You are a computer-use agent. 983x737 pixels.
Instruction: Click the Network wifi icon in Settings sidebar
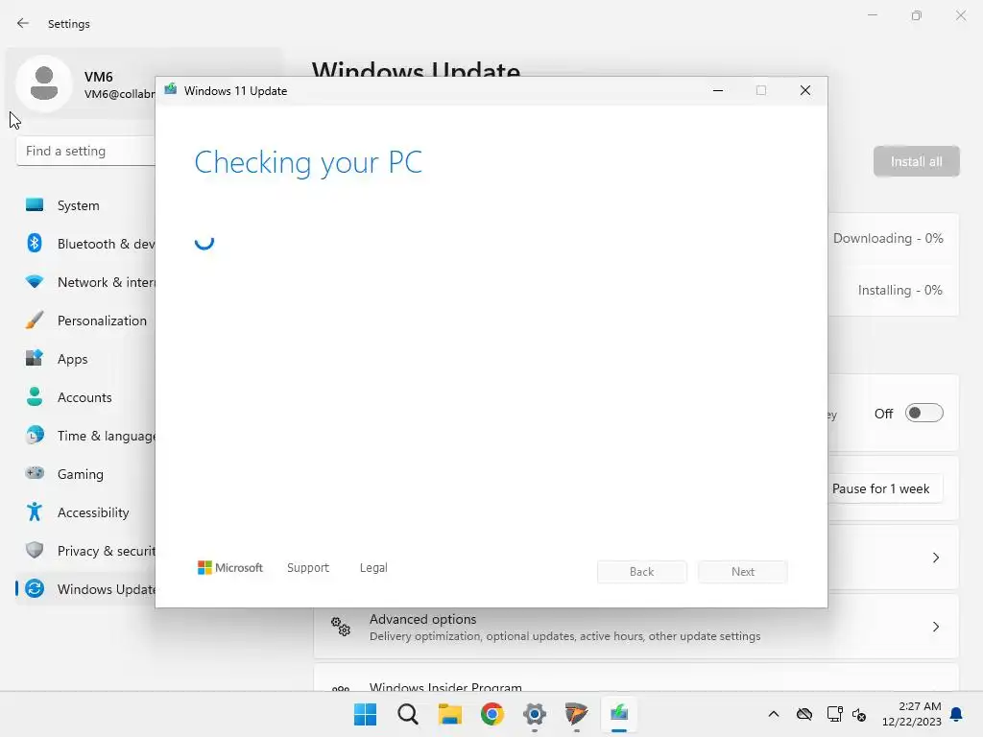pos(35,281)
